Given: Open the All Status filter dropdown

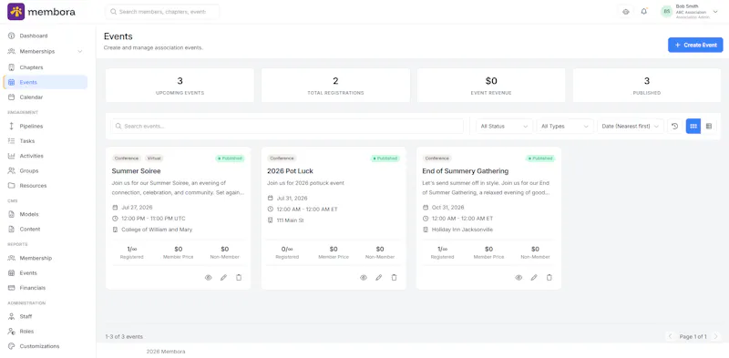Looking at the screenshot, I should 505,126.
